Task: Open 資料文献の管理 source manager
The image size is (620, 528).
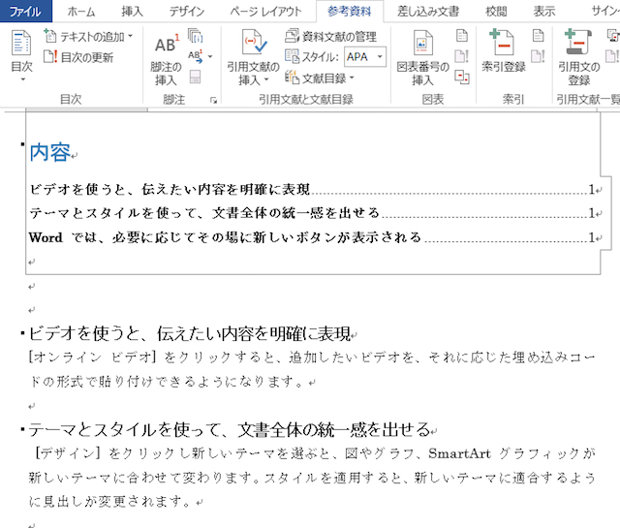Action: tap(330, 37)
